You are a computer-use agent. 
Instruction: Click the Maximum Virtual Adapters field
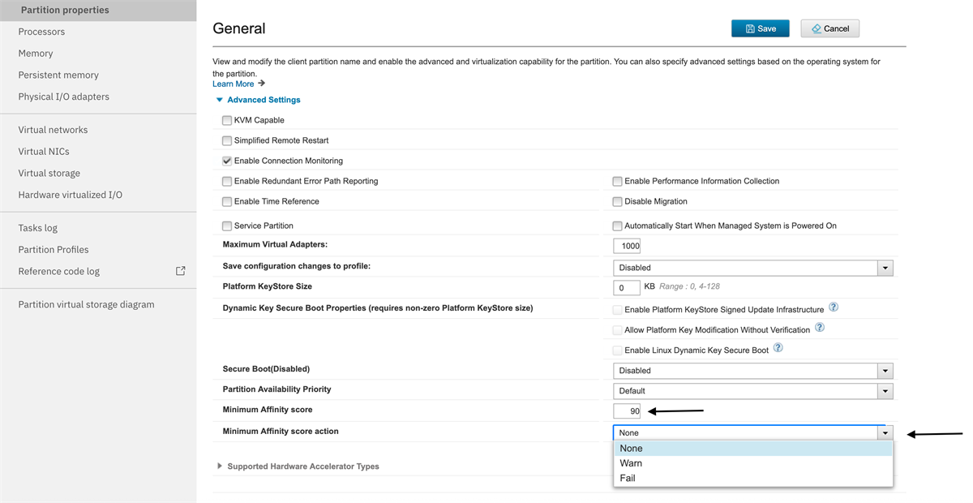coord(627,246)
